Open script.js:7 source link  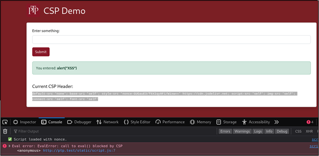tap(79, 151)
